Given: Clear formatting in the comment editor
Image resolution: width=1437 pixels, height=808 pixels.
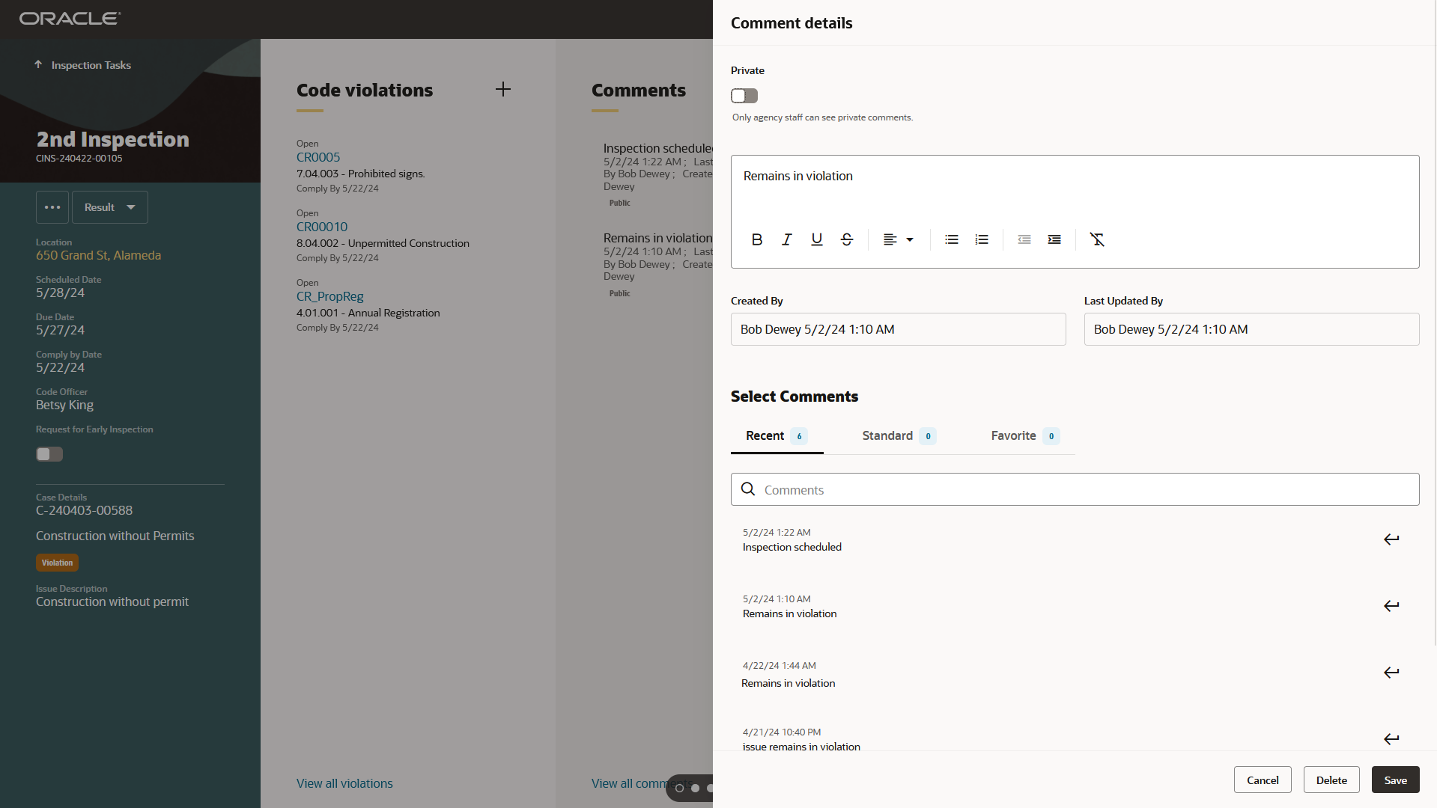Looking at the screenshot, I should click(1096, 239).
